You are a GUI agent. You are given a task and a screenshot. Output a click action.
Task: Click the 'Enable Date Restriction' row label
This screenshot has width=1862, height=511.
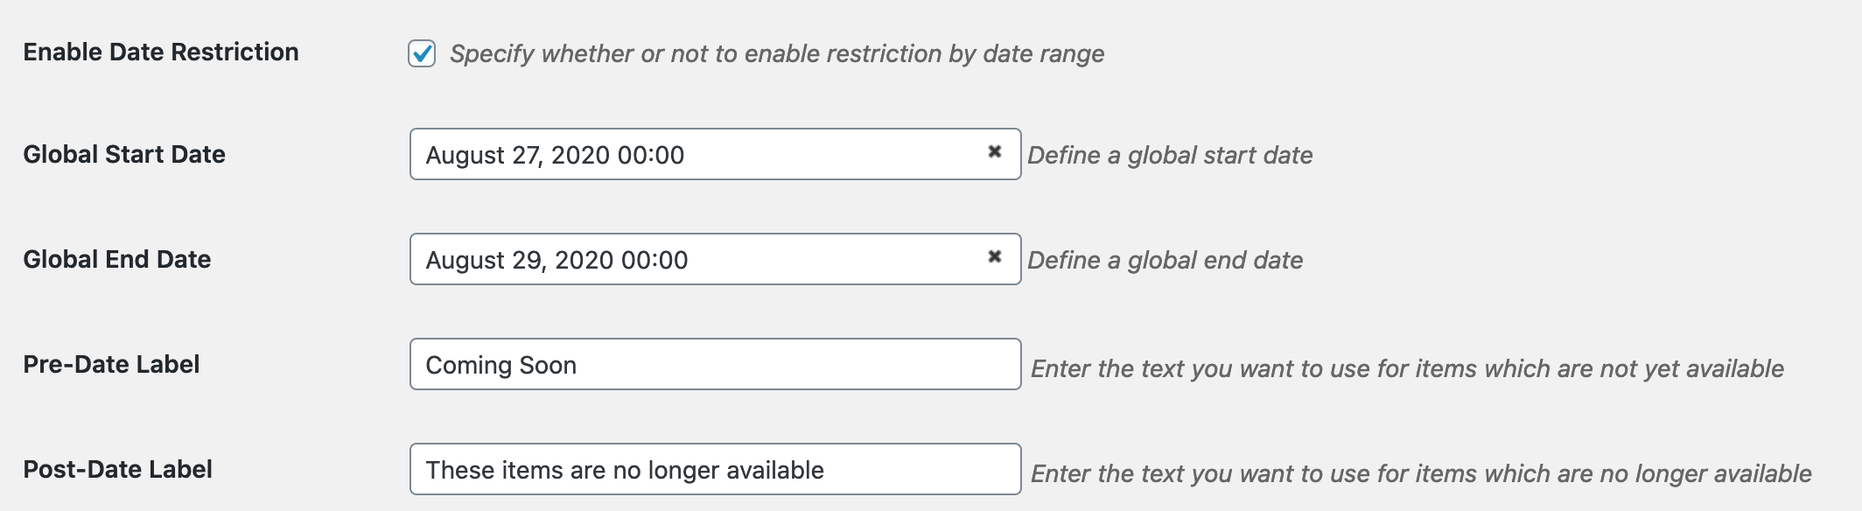[161, 52]
